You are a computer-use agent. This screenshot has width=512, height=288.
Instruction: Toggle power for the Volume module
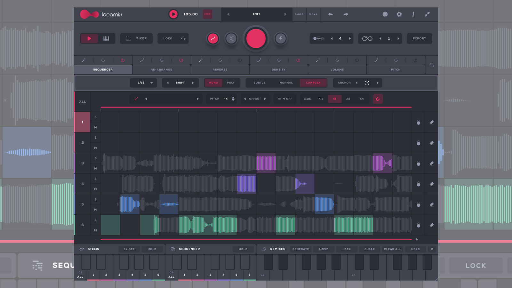[x=357, y=60]
